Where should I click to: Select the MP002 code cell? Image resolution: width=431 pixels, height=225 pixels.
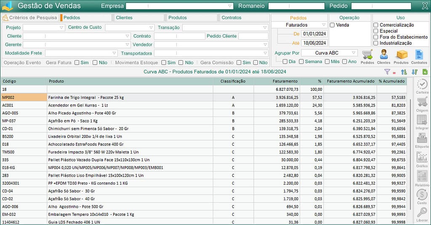[x=24, y=97]
